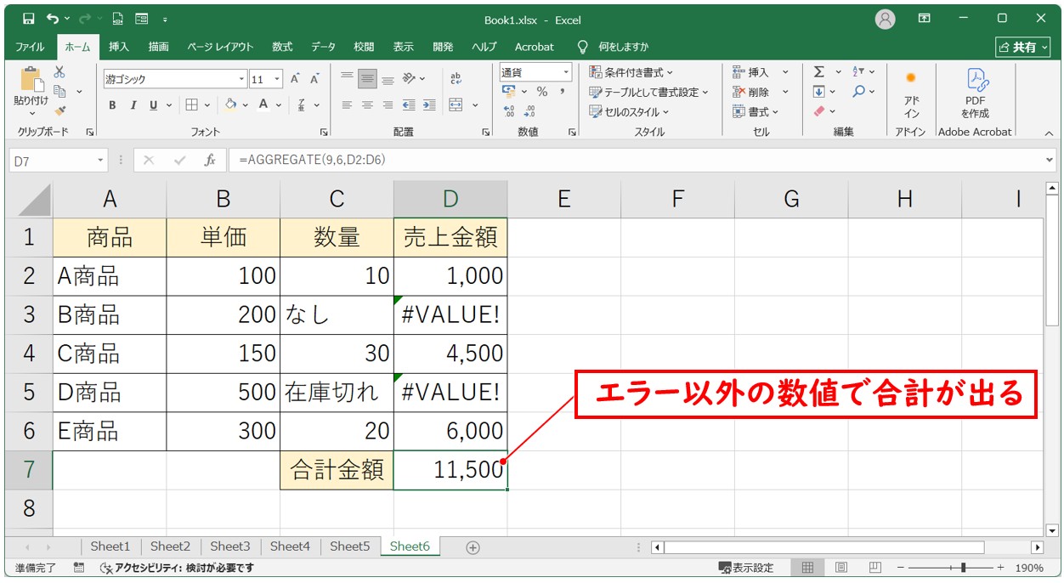Expand the 通貨 number format dropdown
Image resolution: width=1064 pixels, height=583 pixels.
564,73
